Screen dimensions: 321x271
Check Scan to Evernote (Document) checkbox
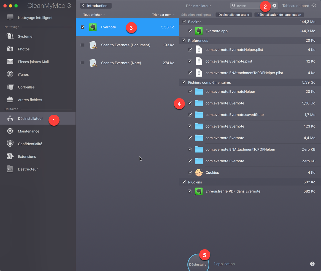(82, 45)
